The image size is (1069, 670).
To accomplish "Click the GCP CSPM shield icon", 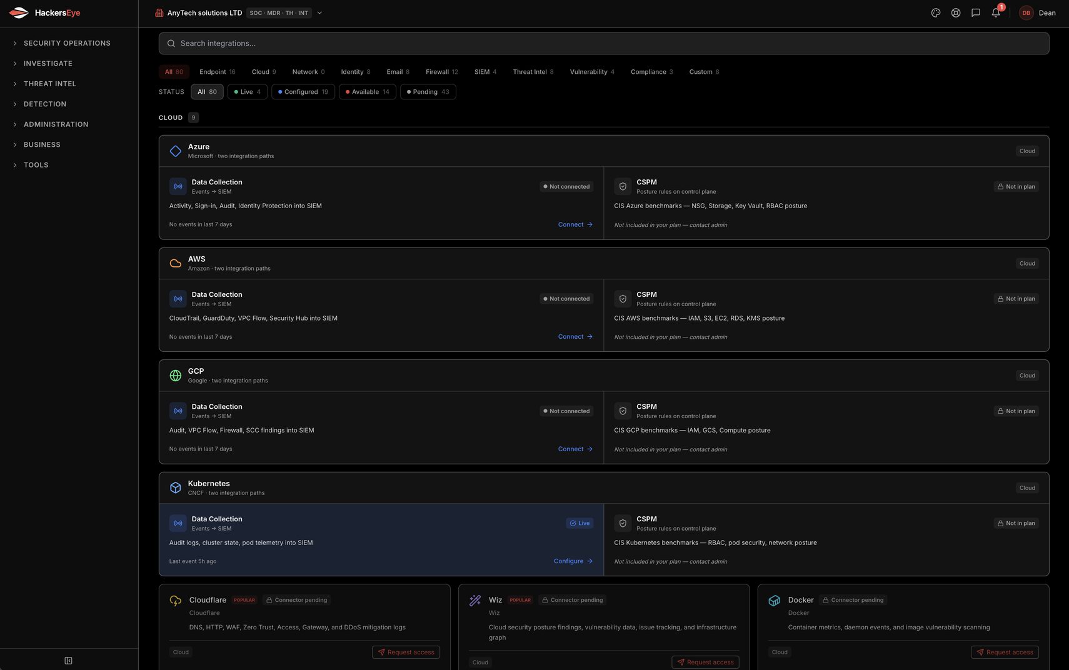I will (623, 411).
